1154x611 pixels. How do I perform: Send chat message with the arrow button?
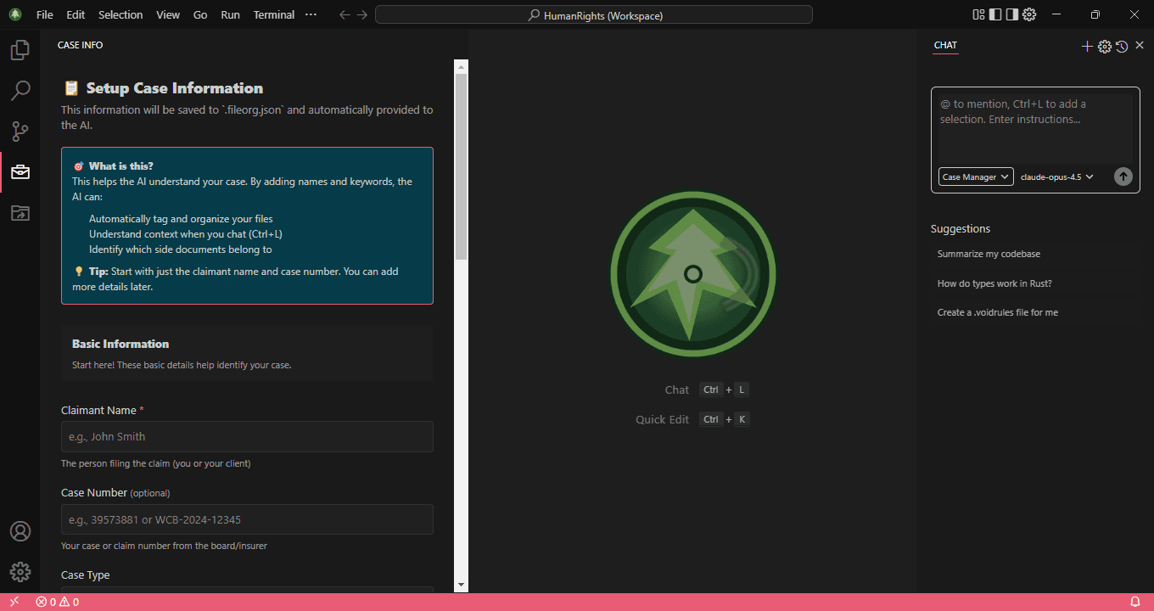[1123, 177]
